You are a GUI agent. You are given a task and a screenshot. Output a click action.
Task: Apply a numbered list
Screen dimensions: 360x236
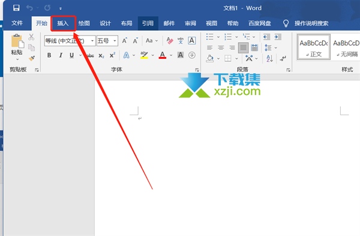click(x=228, y=37)
